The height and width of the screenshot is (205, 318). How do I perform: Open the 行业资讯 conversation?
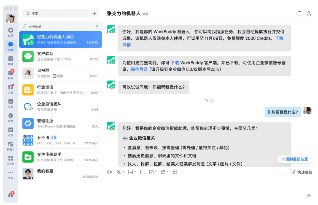(x=60, y=90)
